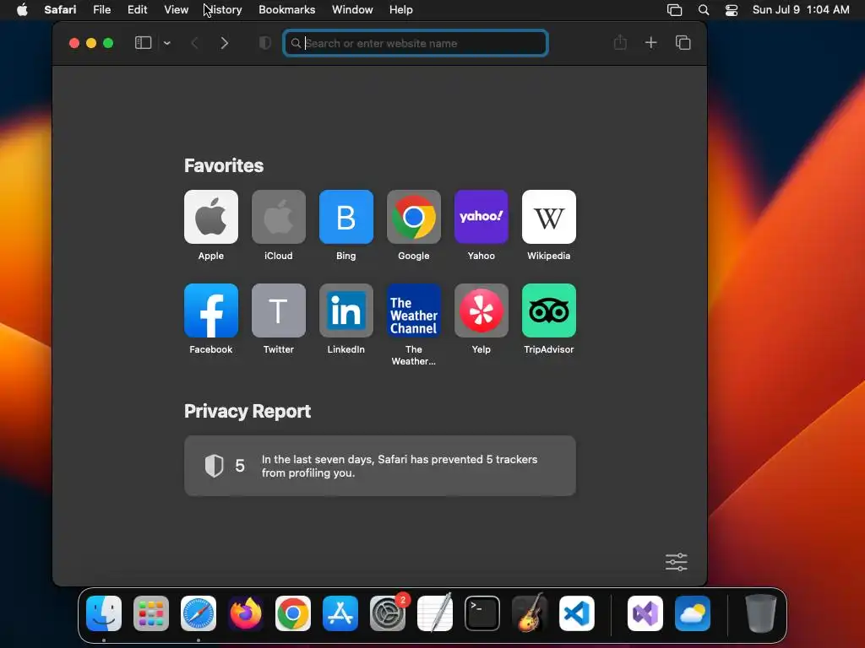Open System Settings from the Dock
865x648 pixels.
[388, 613]
